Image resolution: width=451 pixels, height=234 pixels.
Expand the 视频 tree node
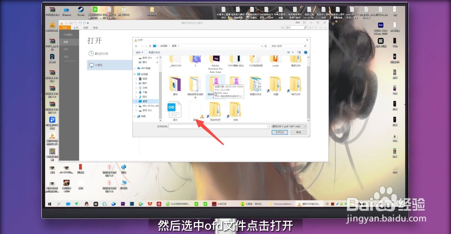pyautogui.click(x=136, y=79)
